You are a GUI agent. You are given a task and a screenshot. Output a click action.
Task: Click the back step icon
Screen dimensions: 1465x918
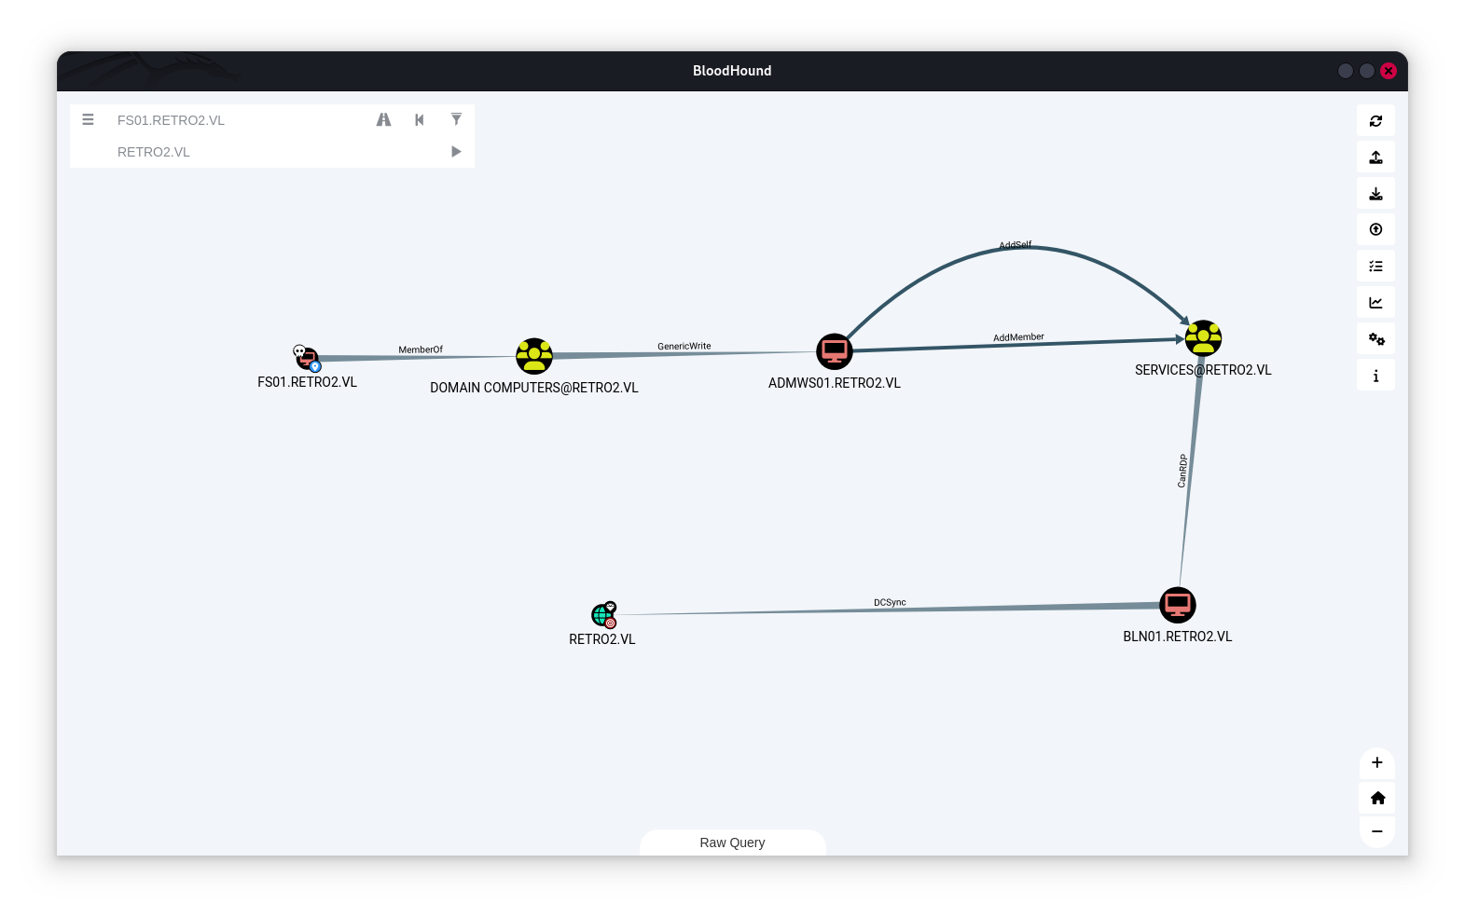[x=420, y=119]
